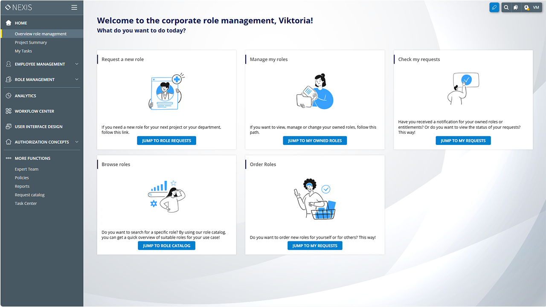Click the Workflow Center icon in the sidebar
The image size is (546, 307).
point(8,111)
